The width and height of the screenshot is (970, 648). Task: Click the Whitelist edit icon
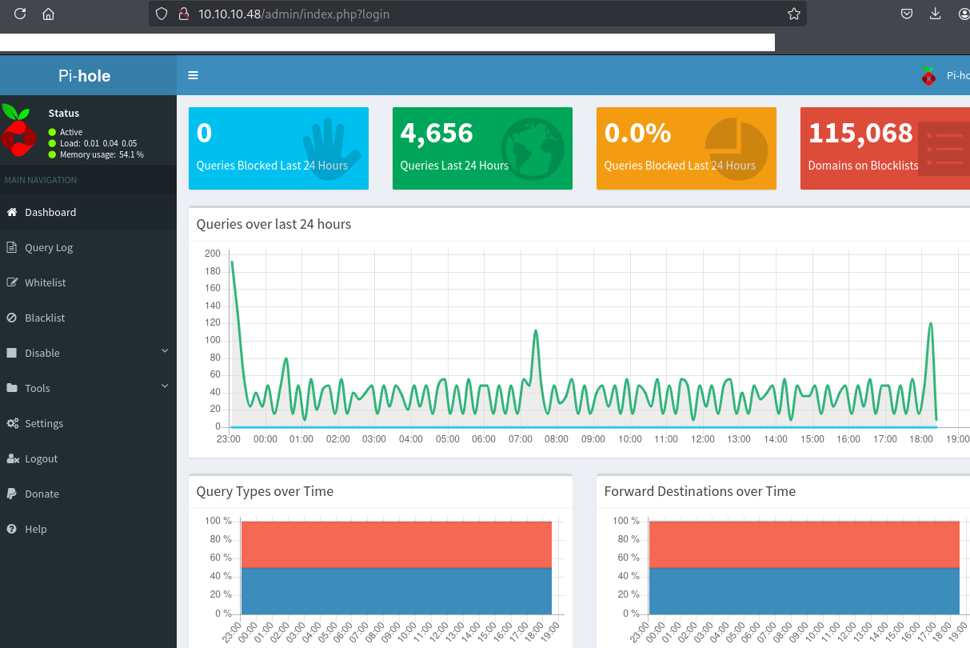pos(12,282)
